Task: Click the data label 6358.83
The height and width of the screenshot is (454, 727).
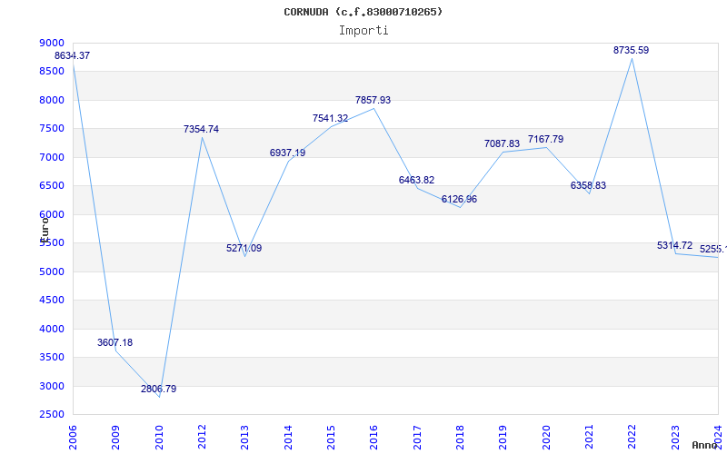Action: point(588,186)
